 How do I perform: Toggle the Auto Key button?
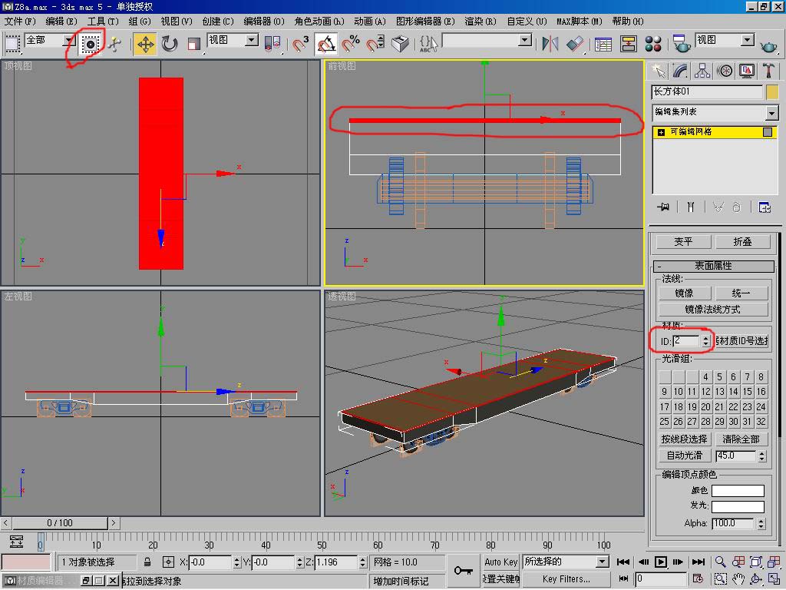coord(501,562)
